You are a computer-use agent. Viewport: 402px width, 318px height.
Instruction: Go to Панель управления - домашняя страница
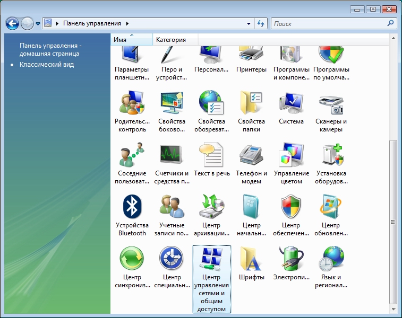(x=49, y=49)
